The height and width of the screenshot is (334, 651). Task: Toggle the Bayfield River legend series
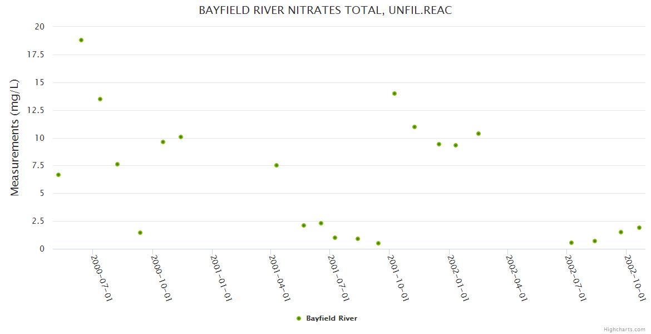331,318
